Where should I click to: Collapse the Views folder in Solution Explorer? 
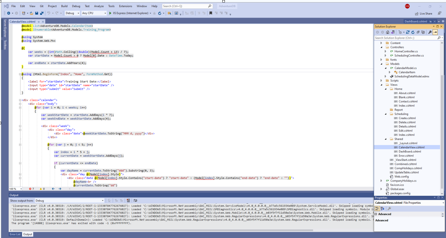(381, 85)
